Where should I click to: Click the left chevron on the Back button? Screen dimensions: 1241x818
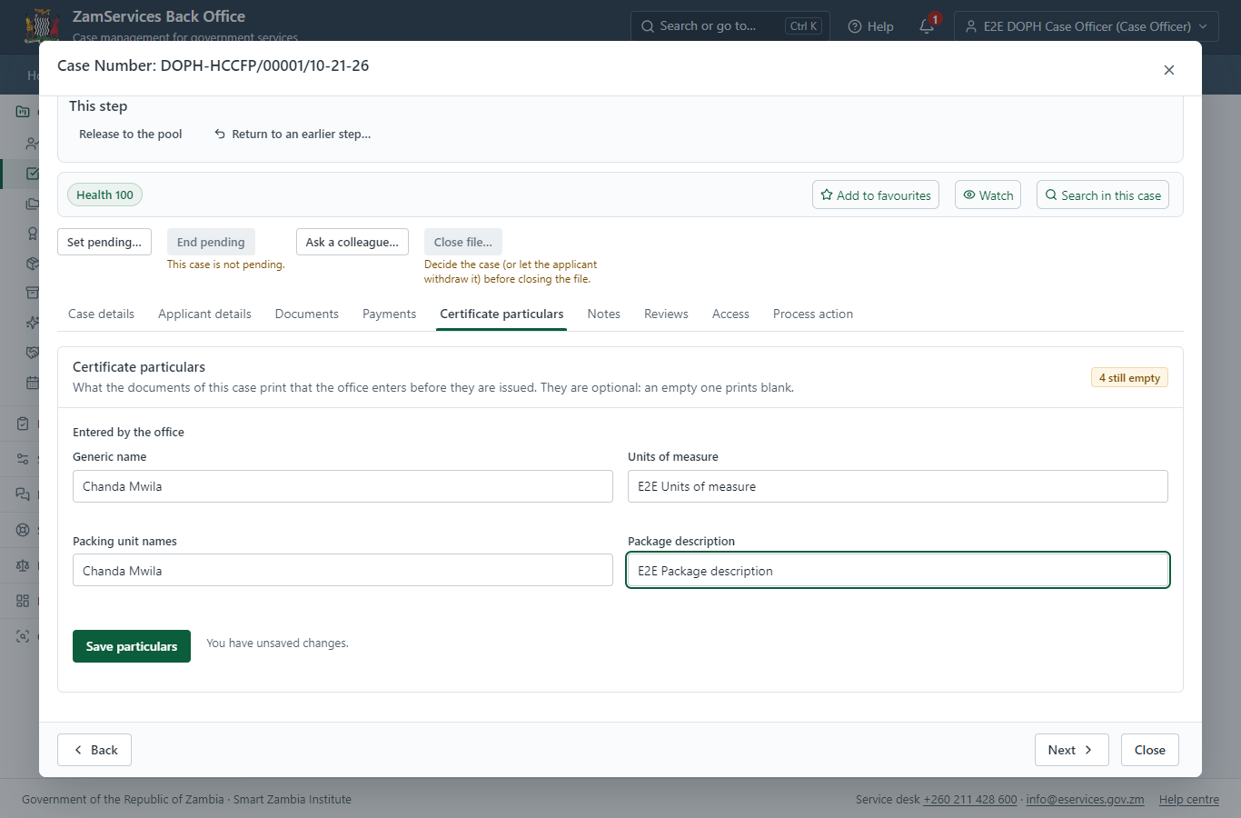click(x=78, y=750)
